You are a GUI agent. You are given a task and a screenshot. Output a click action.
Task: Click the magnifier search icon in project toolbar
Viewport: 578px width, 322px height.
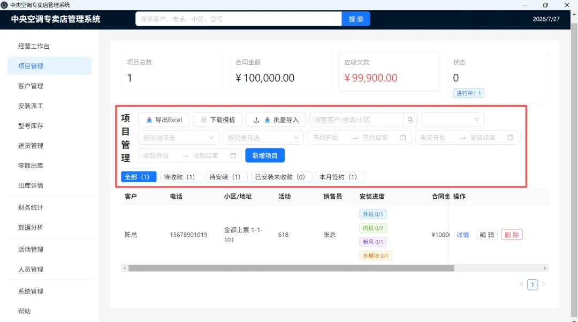tap(410, 120)
